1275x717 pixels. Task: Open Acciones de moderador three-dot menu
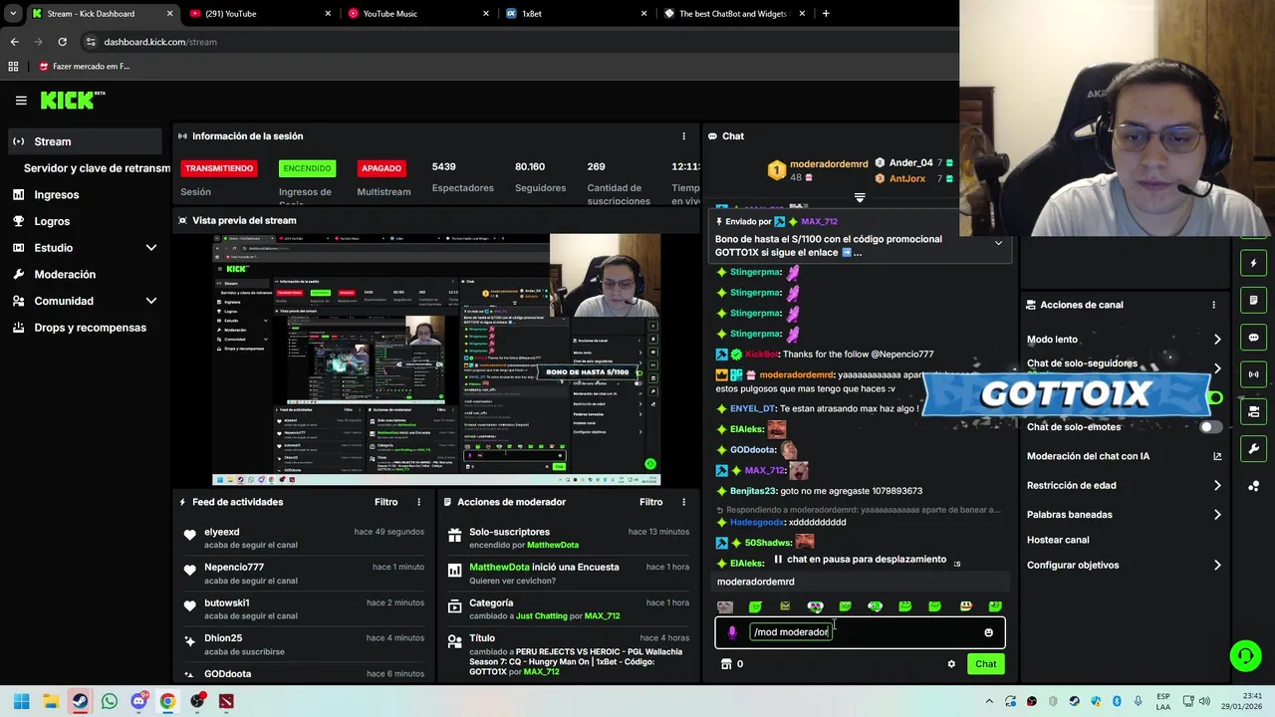tap(683, 502)
